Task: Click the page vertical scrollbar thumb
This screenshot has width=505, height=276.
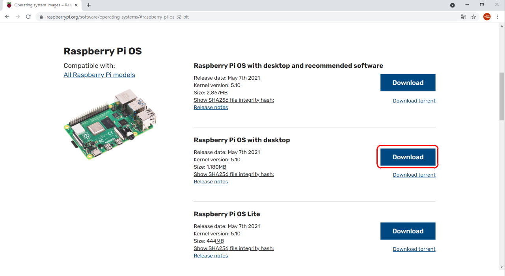Action: 502,96
